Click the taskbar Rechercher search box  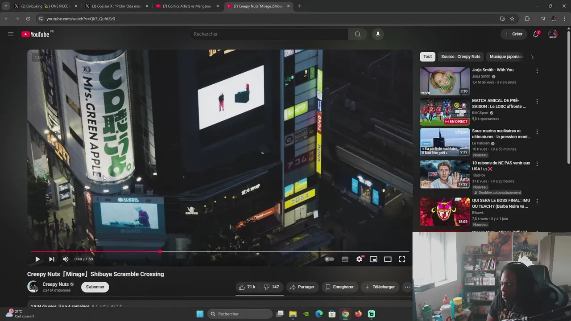tap(240, 314)
